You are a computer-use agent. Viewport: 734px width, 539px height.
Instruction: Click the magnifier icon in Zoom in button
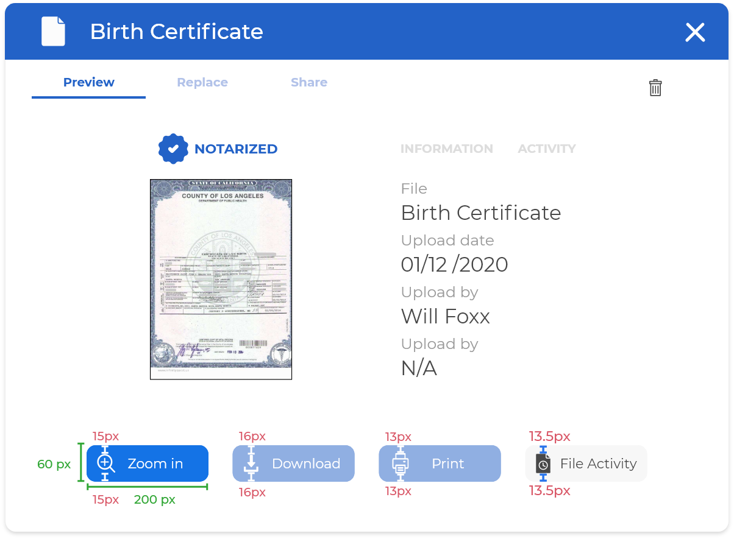[106, 463]
